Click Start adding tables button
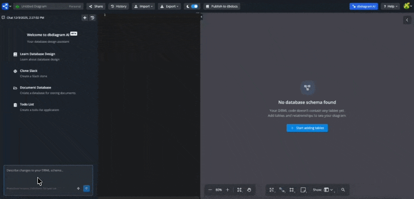This screenshot has width=414, height=199. (x=307, y=128)
